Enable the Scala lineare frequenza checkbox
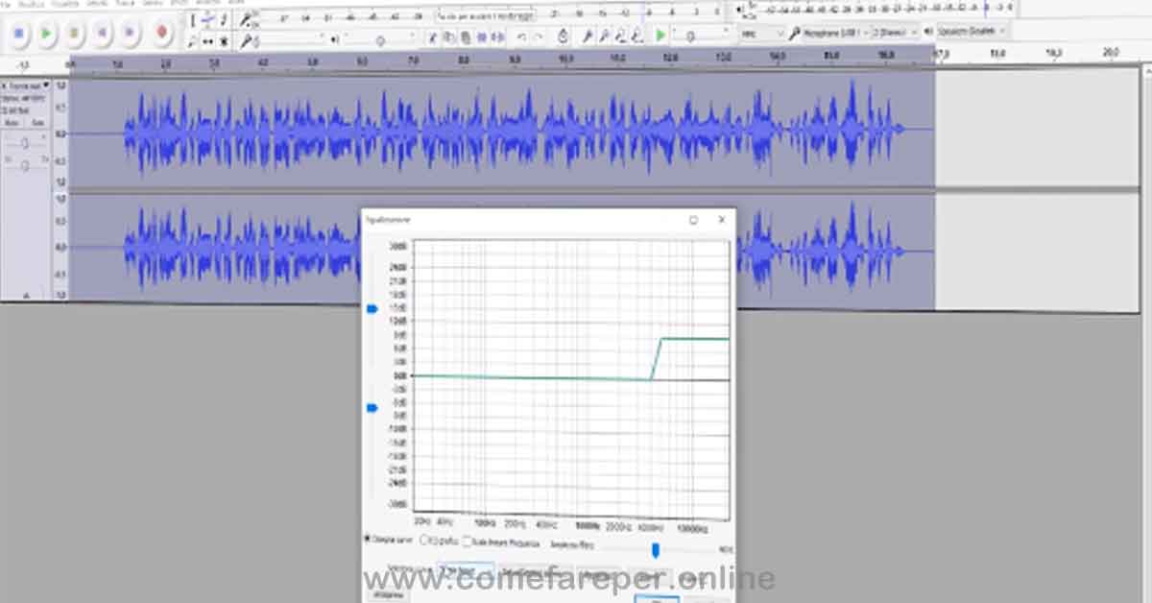Image resolution: width=1152 pixels, height=603 pixels. (468, 540)
